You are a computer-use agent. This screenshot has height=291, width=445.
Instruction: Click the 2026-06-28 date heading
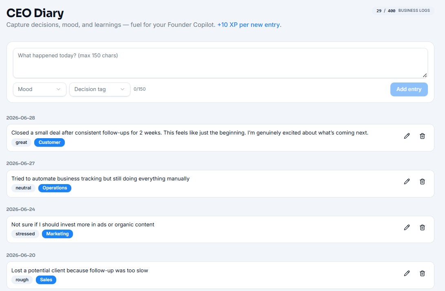click(x=21, y=118)
